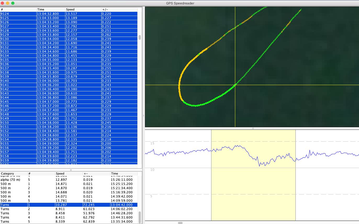Screen dimensions: 359x224
Task: Click the results table vertical scrollbar thumb
Action: (139, 217)
